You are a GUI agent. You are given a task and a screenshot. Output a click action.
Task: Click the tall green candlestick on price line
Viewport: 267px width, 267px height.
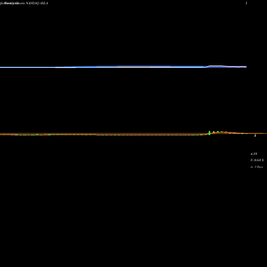(x=209, y=133)
